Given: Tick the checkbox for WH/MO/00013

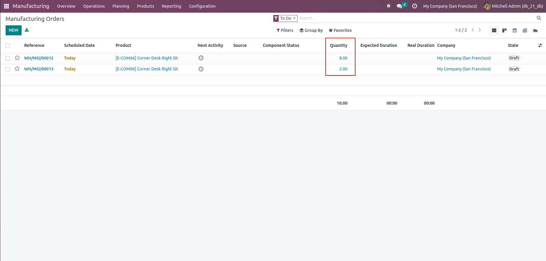Looking at the screenshot, I should click(x=8, y=69).
